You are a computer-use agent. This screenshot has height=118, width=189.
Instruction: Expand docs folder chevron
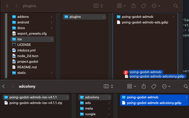pos(52,28)
